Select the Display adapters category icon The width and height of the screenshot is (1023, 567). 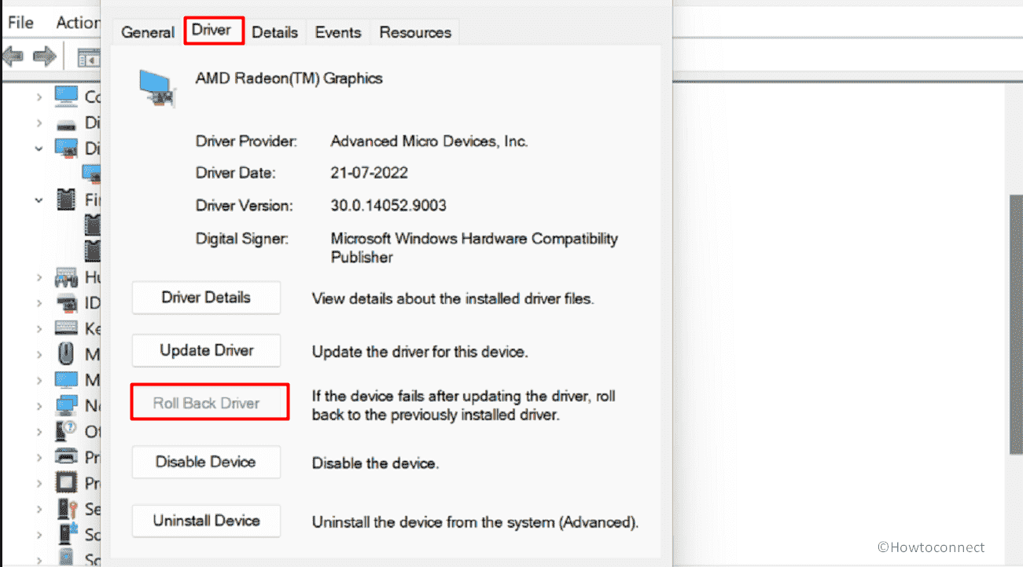click(x=67, y=148)
